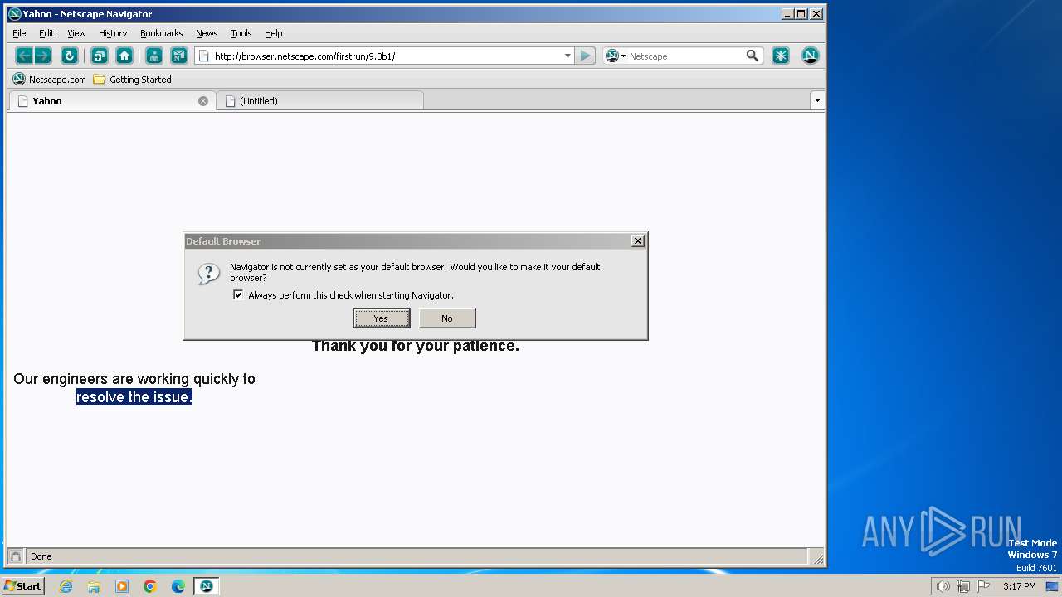Open the History menu
Image resolution: width=1062 pixels, height=597 pixels.
[x=113, y=33]
